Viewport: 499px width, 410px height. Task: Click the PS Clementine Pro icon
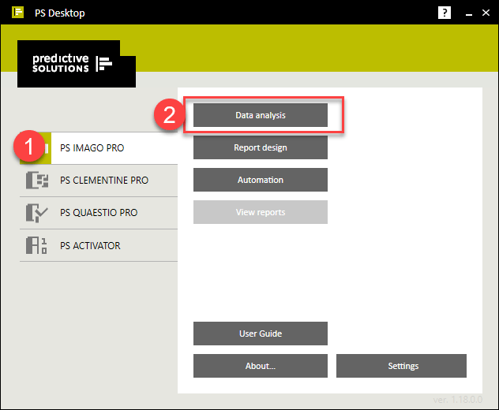pos(37,181)
